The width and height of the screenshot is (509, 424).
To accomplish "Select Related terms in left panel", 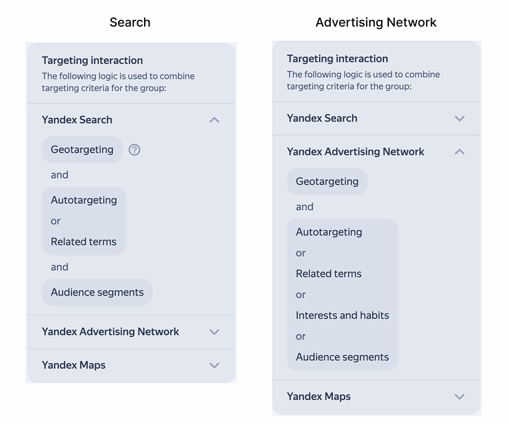I will click(x=83, y=242).
